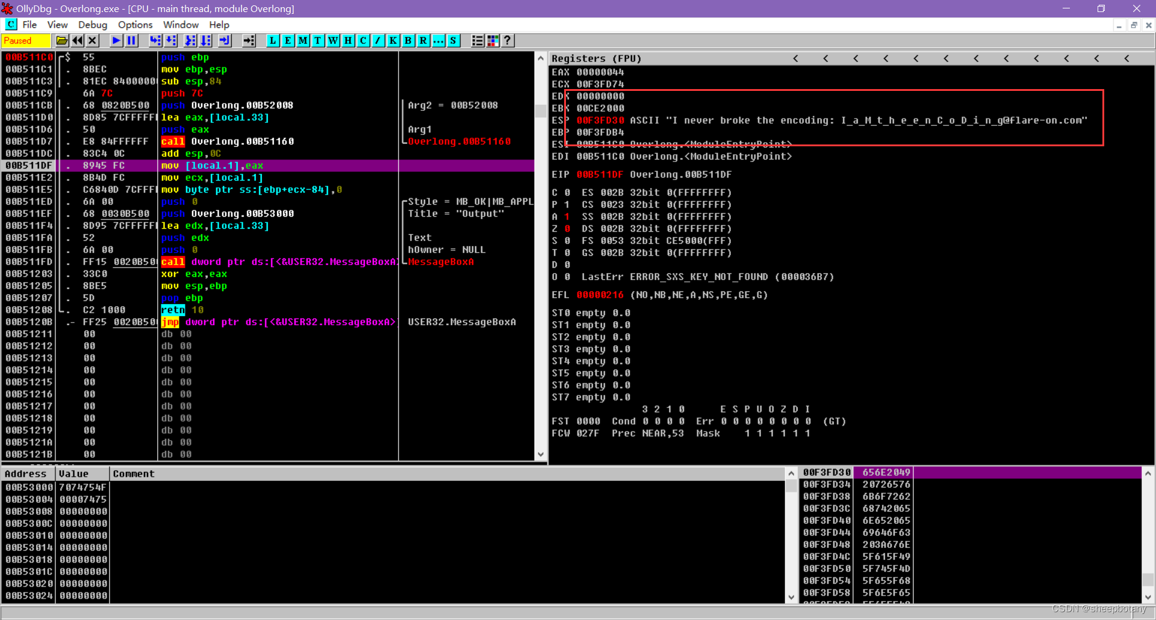Toggle the A flag value
This screenshot has width=1156, height=620.
(x=567, y=217)
